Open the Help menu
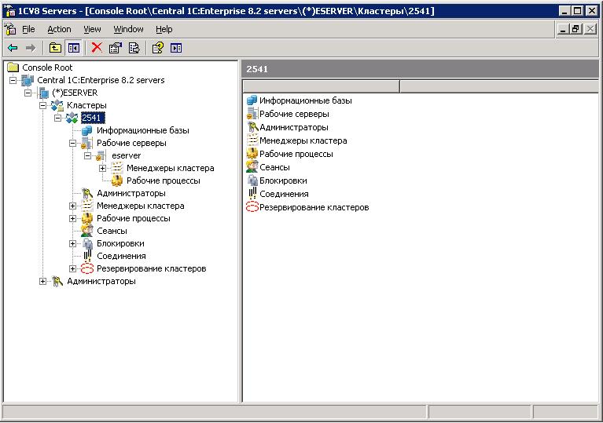The image size is (603, 423). point(164,29)
